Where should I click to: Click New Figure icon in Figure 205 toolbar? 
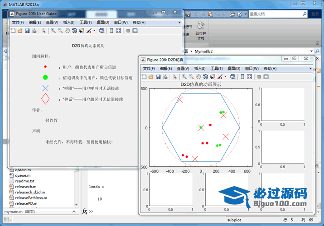point(13,31)
